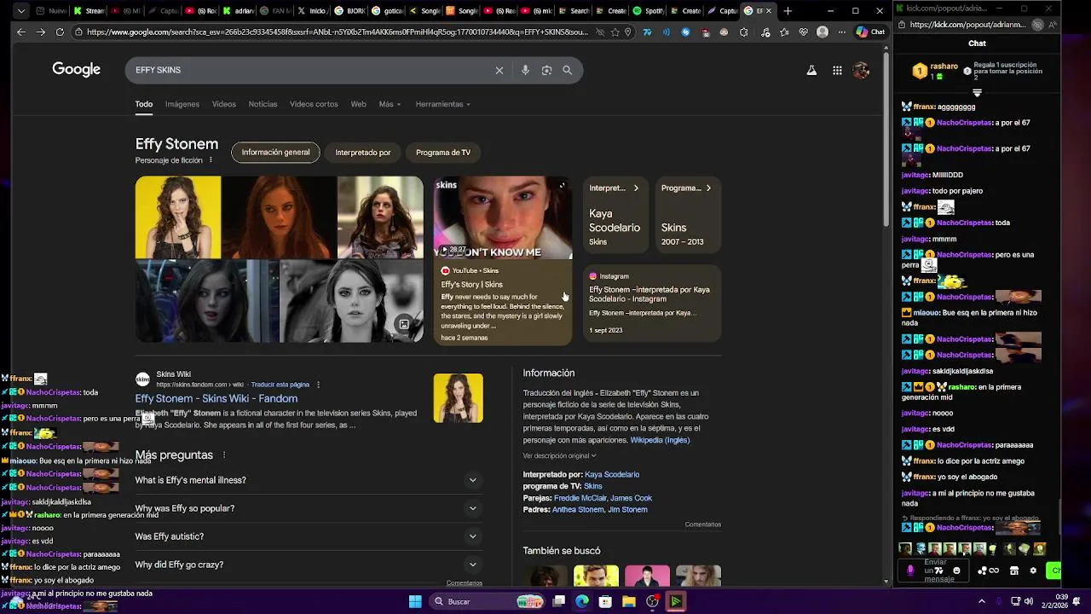Open the Kaya Scodelario Skins card

[615, 215]
